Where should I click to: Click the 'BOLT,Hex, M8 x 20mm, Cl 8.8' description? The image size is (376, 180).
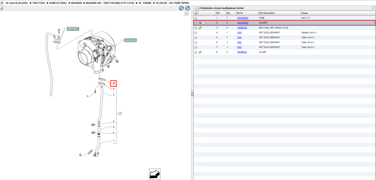pos(273,28)
